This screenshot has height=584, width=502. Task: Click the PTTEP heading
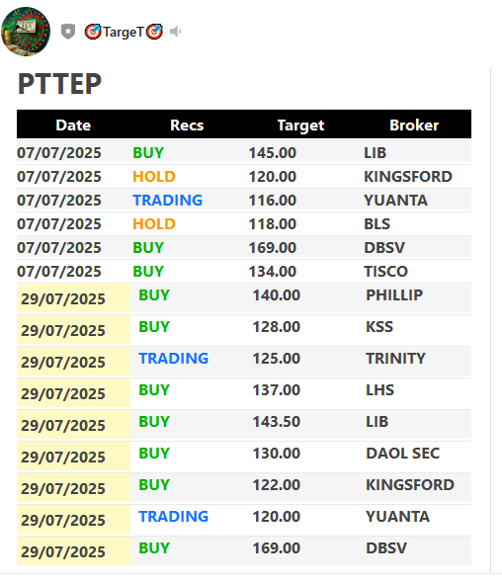(x=59, y=84)
